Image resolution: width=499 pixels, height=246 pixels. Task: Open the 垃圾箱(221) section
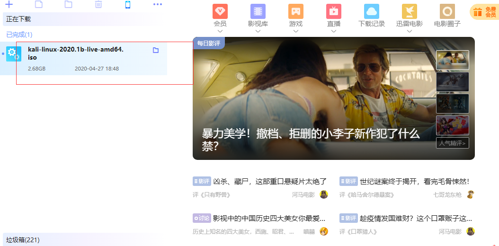[85, 240]
